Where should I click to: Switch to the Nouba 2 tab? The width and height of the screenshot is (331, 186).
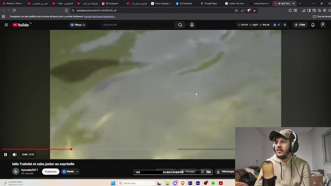pos(12,3)
